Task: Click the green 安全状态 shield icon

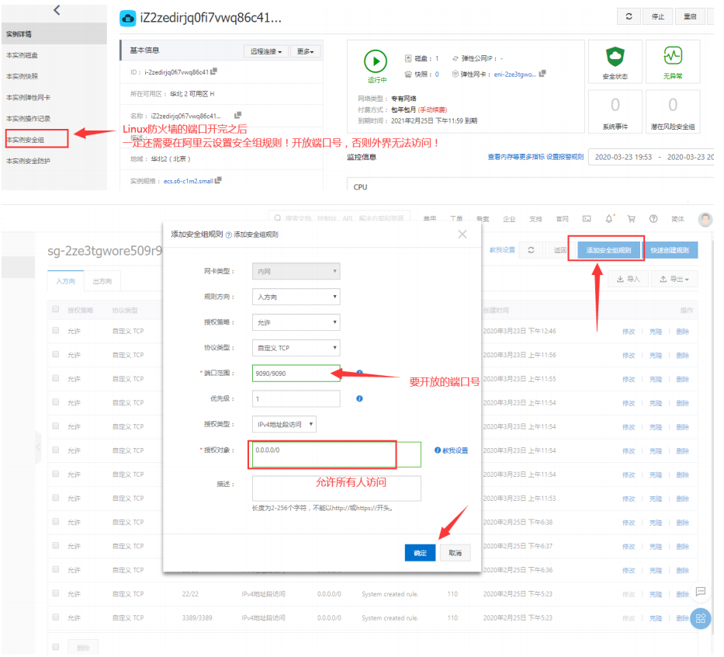Action: click(615, 57)
